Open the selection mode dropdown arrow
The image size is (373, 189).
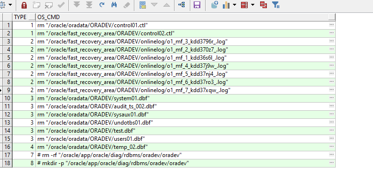[x=10, y=5]
